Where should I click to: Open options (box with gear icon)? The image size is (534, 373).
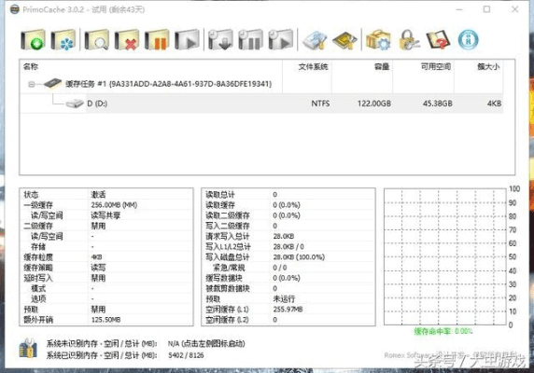[378, 40]
